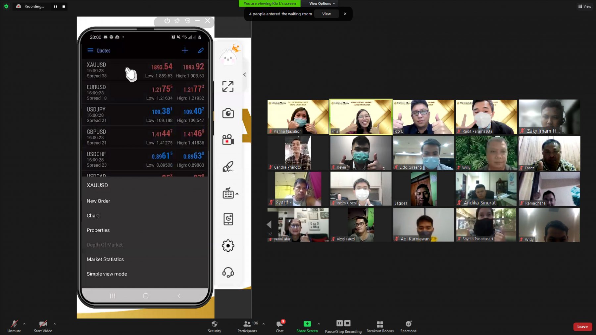Image resolution: width=596 pixels, height=335 pixels.
Task: Open the Reactions menu
Action: (408, 326)
